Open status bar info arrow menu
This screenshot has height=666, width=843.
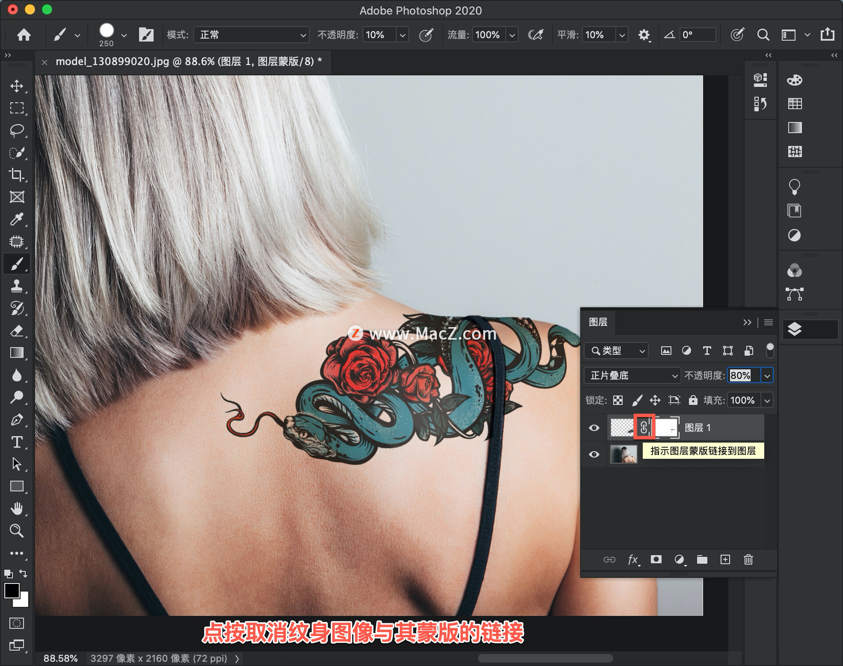coord(237,658)
